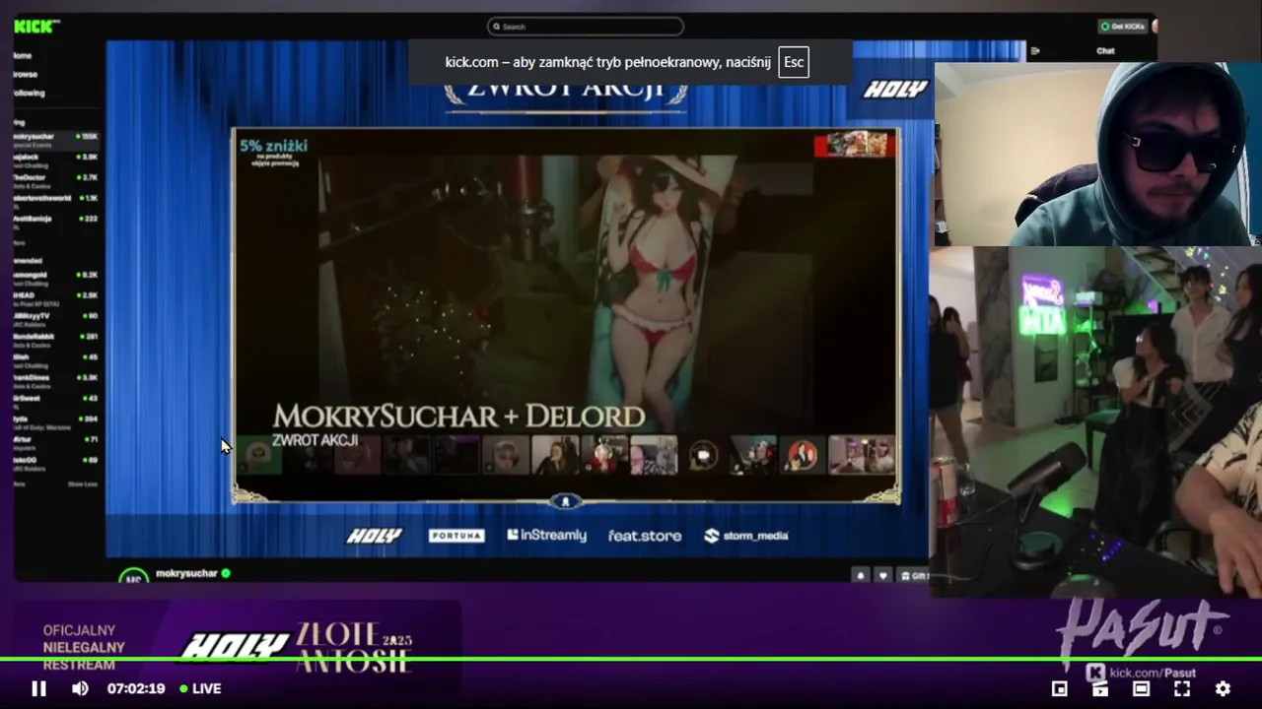Create a clip with the clapperboard icon
Screen dimensions: 1262x709
[x=1100, y=688]
